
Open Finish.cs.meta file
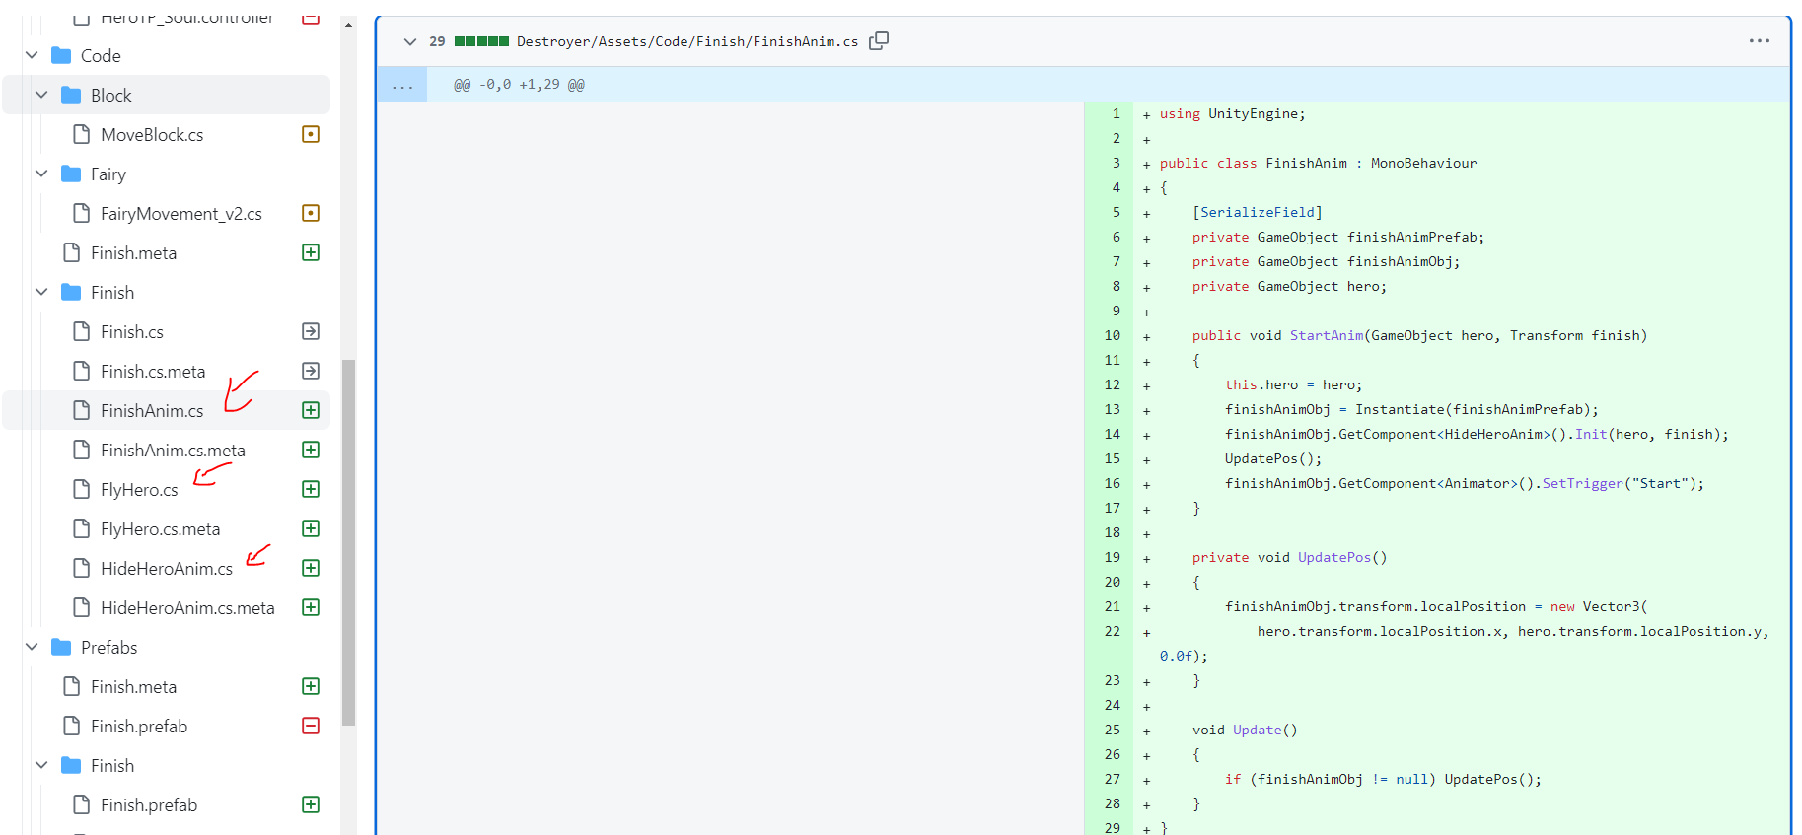tap(153, 372)
